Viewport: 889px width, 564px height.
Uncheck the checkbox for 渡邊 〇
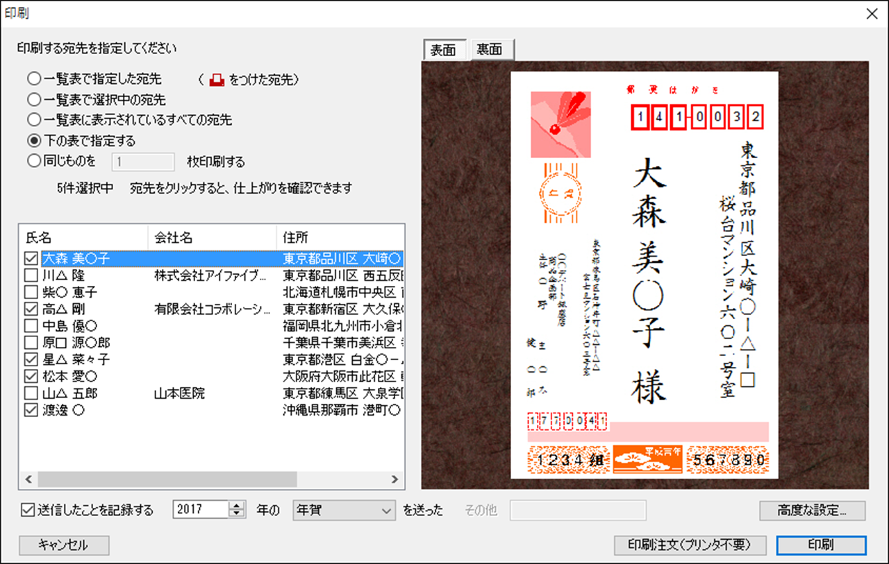click(31, 410)
